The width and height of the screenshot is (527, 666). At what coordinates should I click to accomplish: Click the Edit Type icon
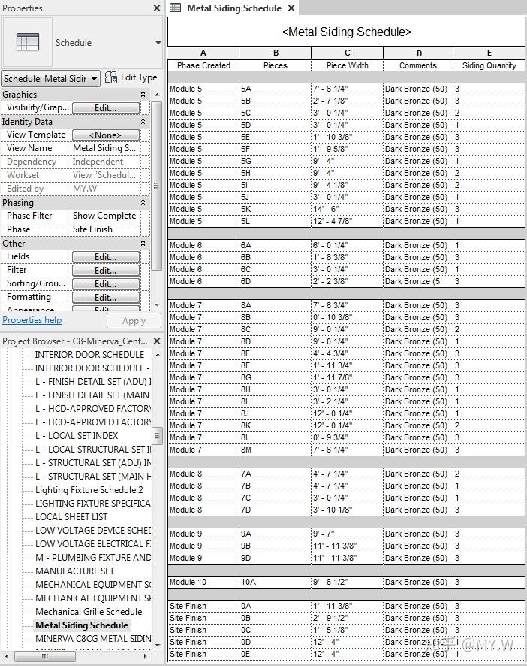[111, 77]
